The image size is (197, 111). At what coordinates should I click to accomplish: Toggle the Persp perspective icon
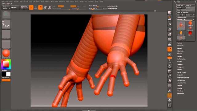(170, 39)
